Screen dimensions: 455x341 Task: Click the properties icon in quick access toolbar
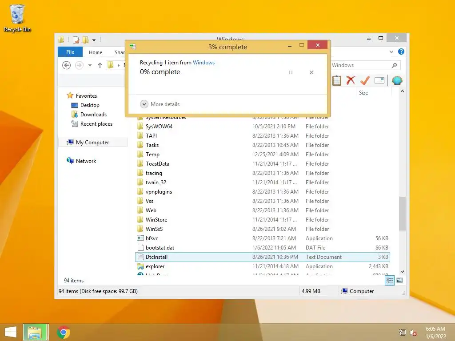(x=76, y=40)
